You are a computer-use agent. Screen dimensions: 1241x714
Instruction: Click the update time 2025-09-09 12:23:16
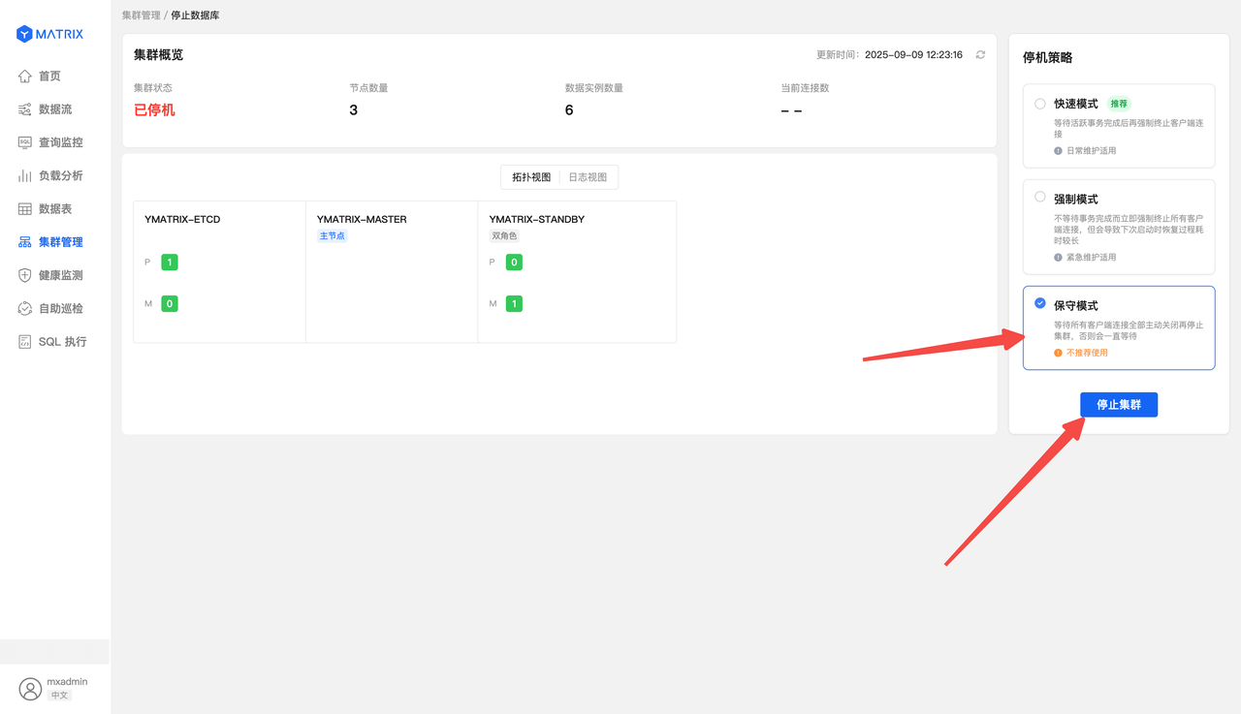[x=913, y=55]
